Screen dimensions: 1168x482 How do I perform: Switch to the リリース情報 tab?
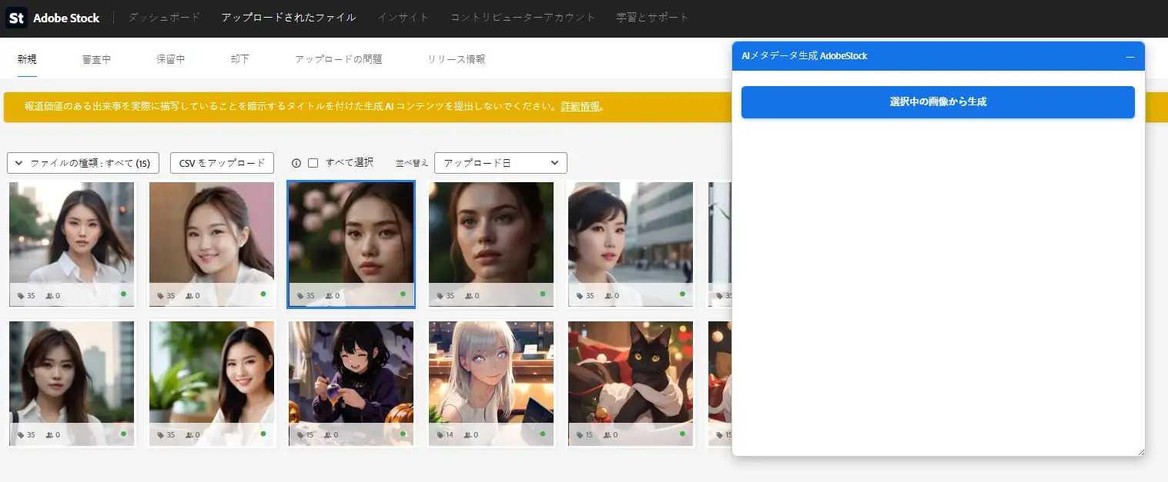click(457, 59)
